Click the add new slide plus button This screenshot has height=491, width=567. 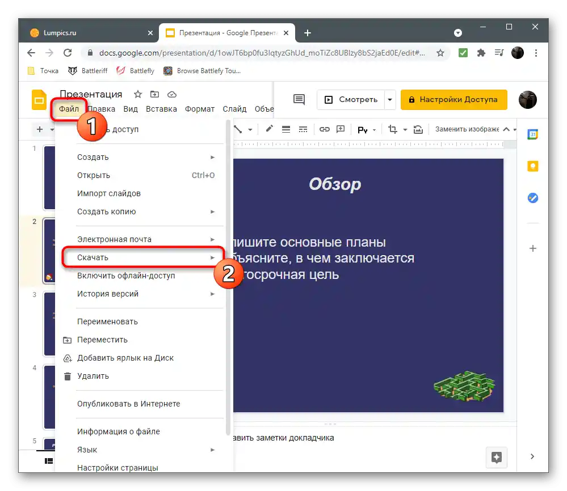click(40, 129)
